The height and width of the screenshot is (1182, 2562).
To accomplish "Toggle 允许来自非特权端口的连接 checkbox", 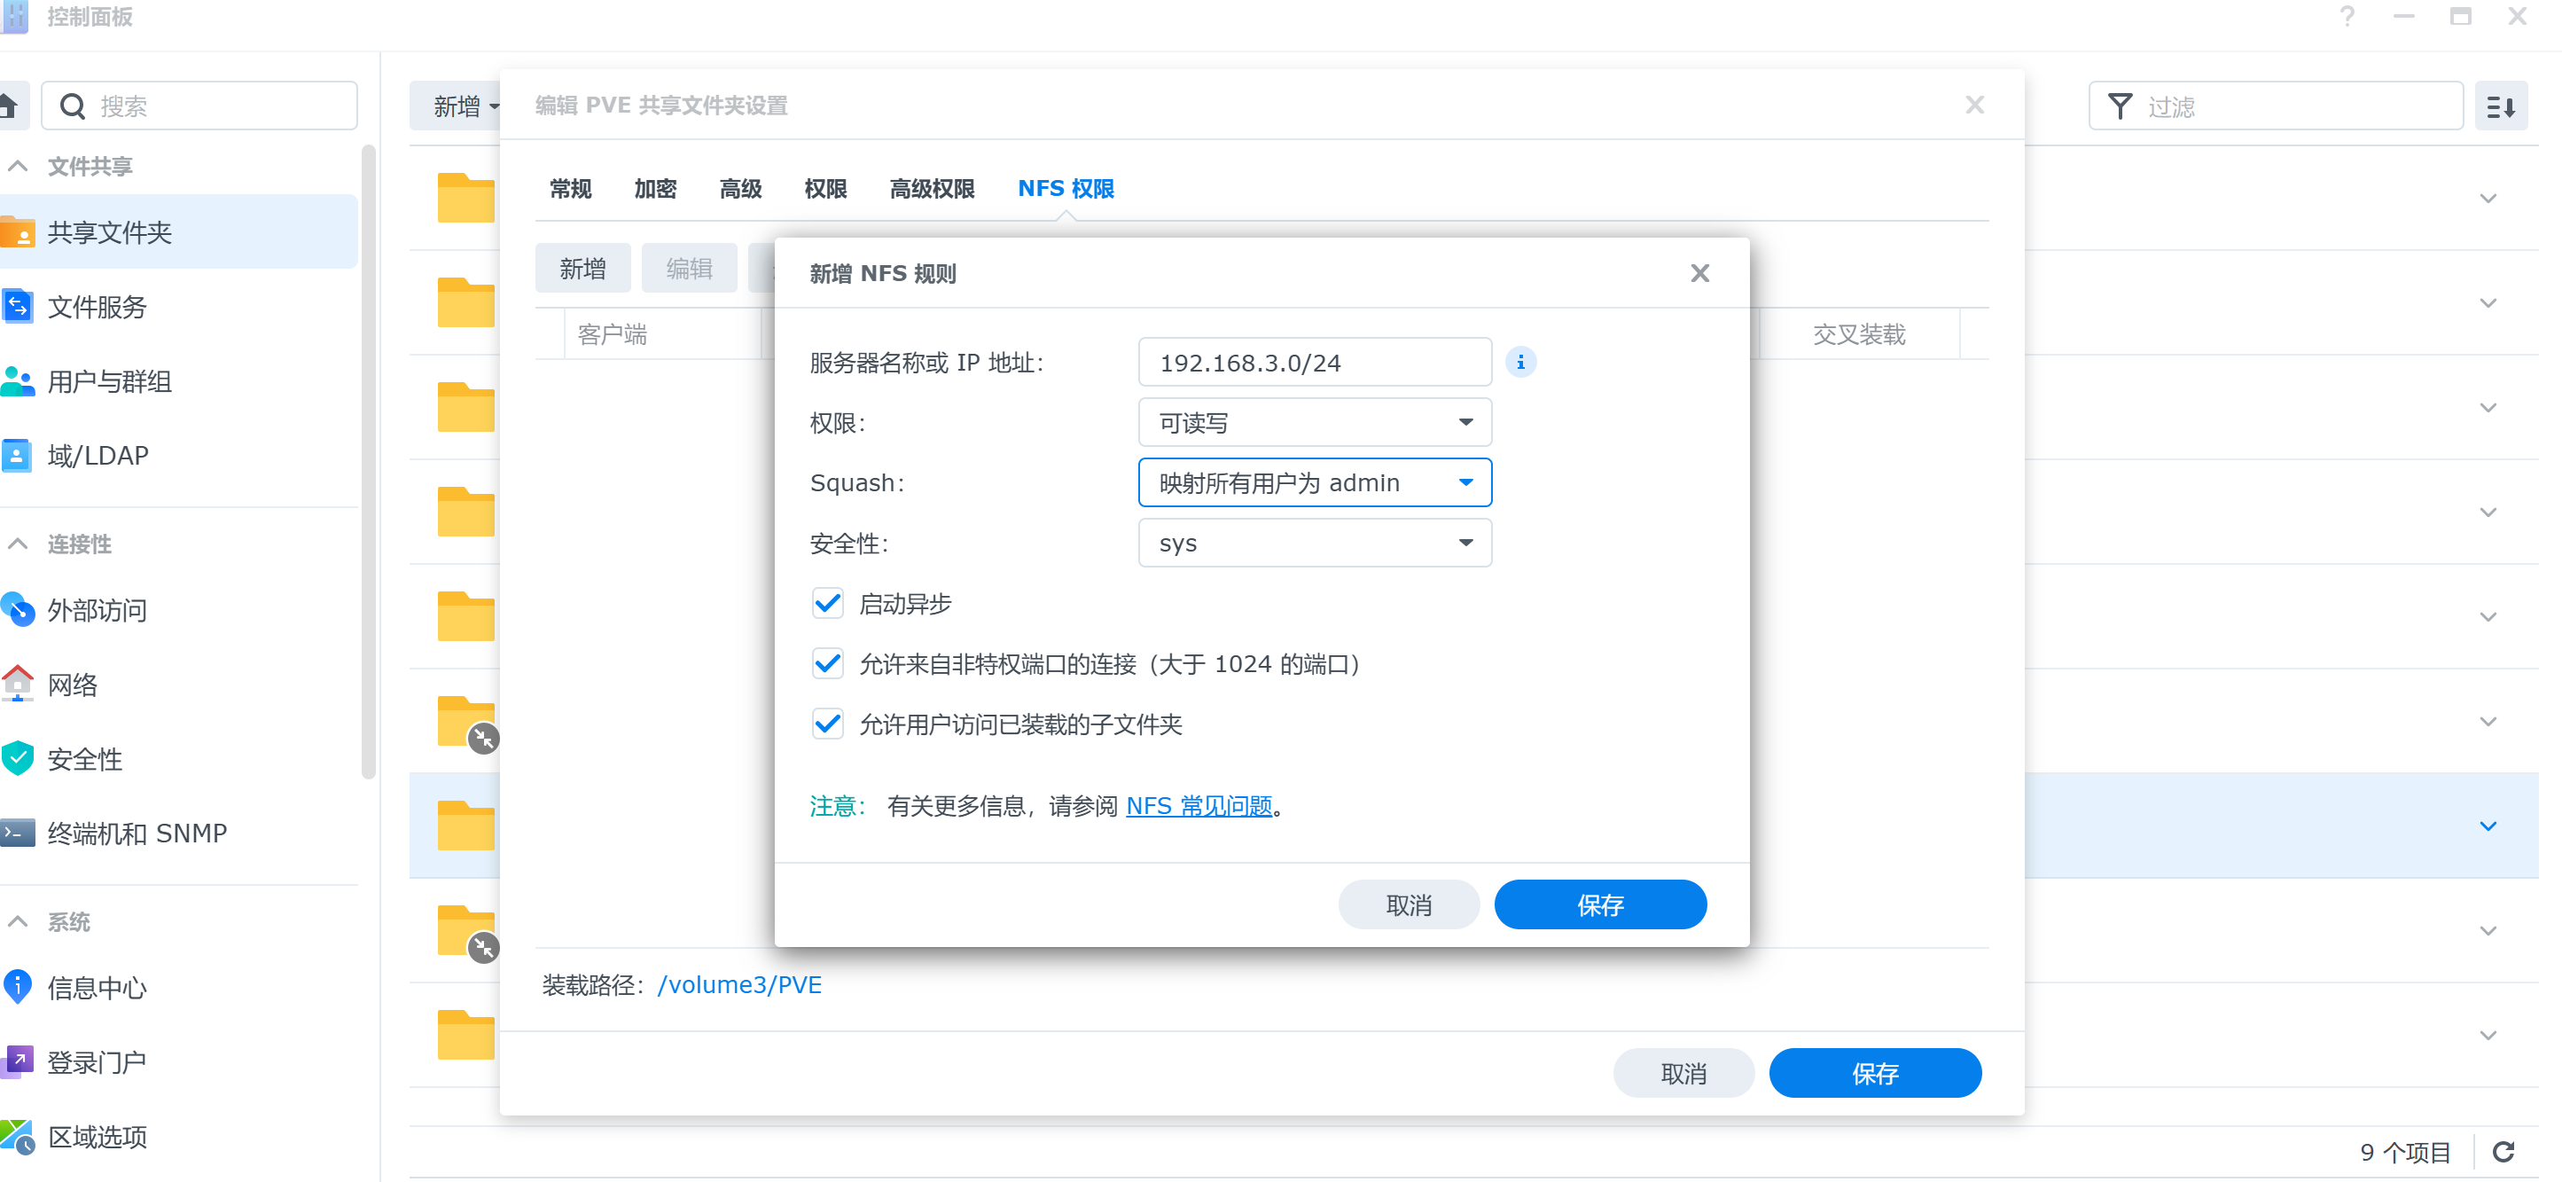I will (827, 663).
